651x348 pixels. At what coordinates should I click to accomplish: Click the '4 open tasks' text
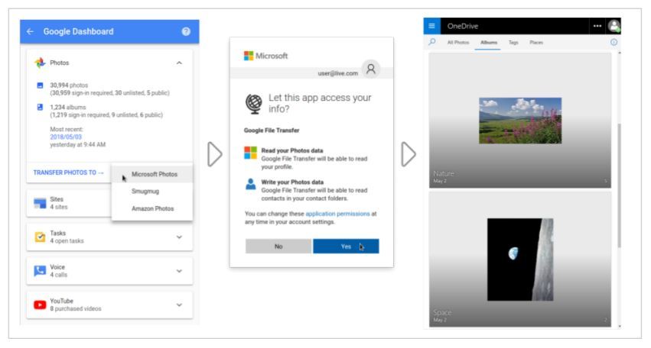67,240
